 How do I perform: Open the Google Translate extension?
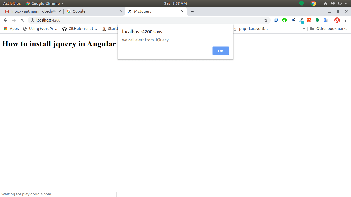point(325,20)
